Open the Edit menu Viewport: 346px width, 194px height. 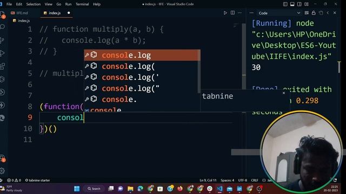point(19,4)
